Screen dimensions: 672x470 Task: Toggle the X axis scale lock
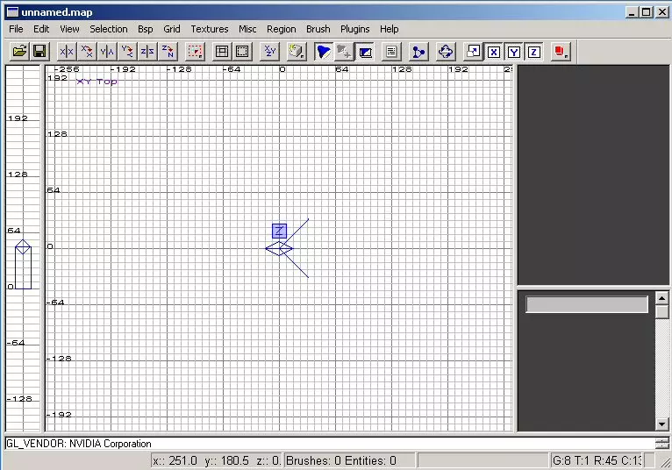[x=494, y=52]
